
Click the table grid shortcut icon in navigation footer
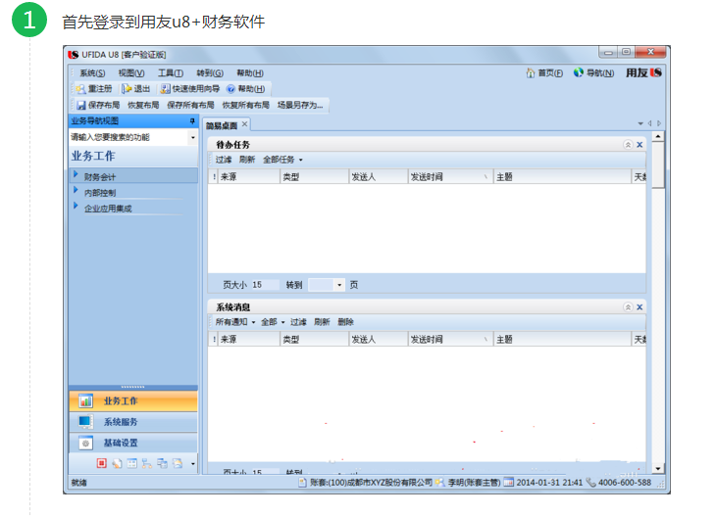tap(132, 463)
